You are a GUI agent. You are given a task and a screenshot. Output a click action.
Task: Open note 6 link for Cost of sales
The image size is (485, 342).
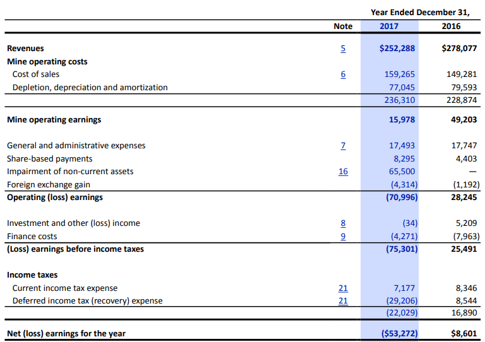point(343,74)
